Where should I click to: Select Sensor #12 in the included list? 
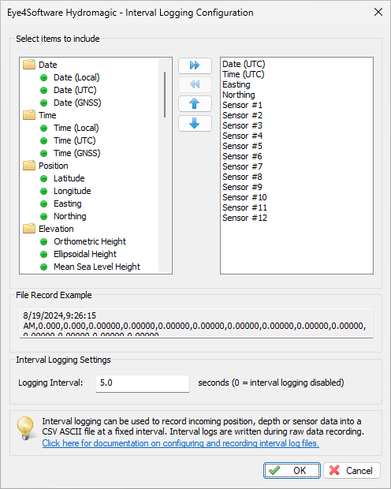point(244,218)
